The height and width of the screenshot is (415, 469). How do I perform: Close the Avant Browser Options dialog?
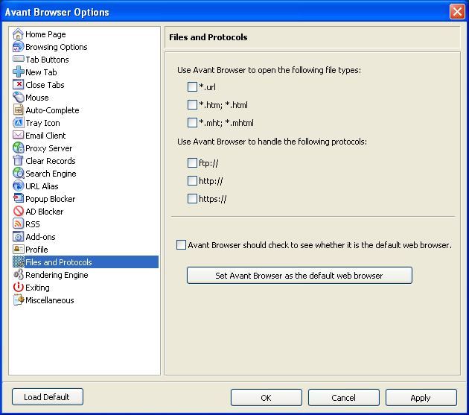[x=457, y=12]
